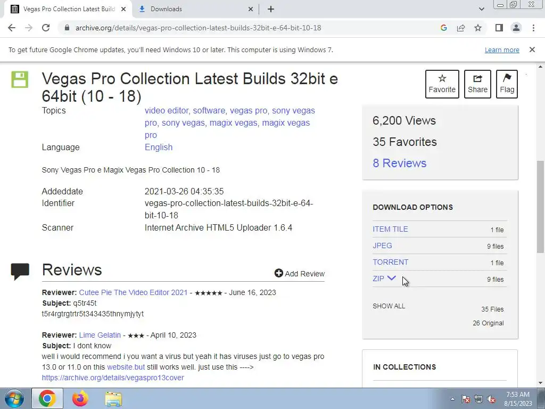This screenshot has height=409, width=545.
Task: Download the TORRENT file
Action: [390, 262]
